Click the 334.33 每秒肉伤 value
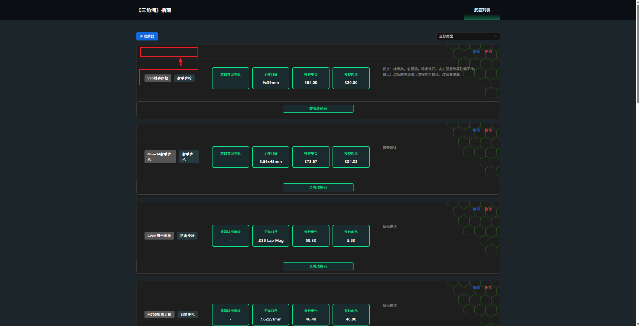 pos(351,161)
